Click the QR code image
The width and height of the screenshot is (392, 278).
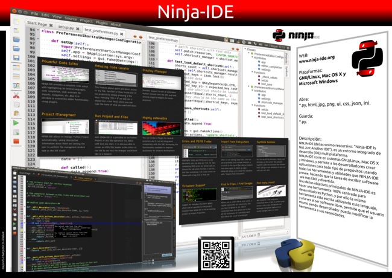pos(216,255)
